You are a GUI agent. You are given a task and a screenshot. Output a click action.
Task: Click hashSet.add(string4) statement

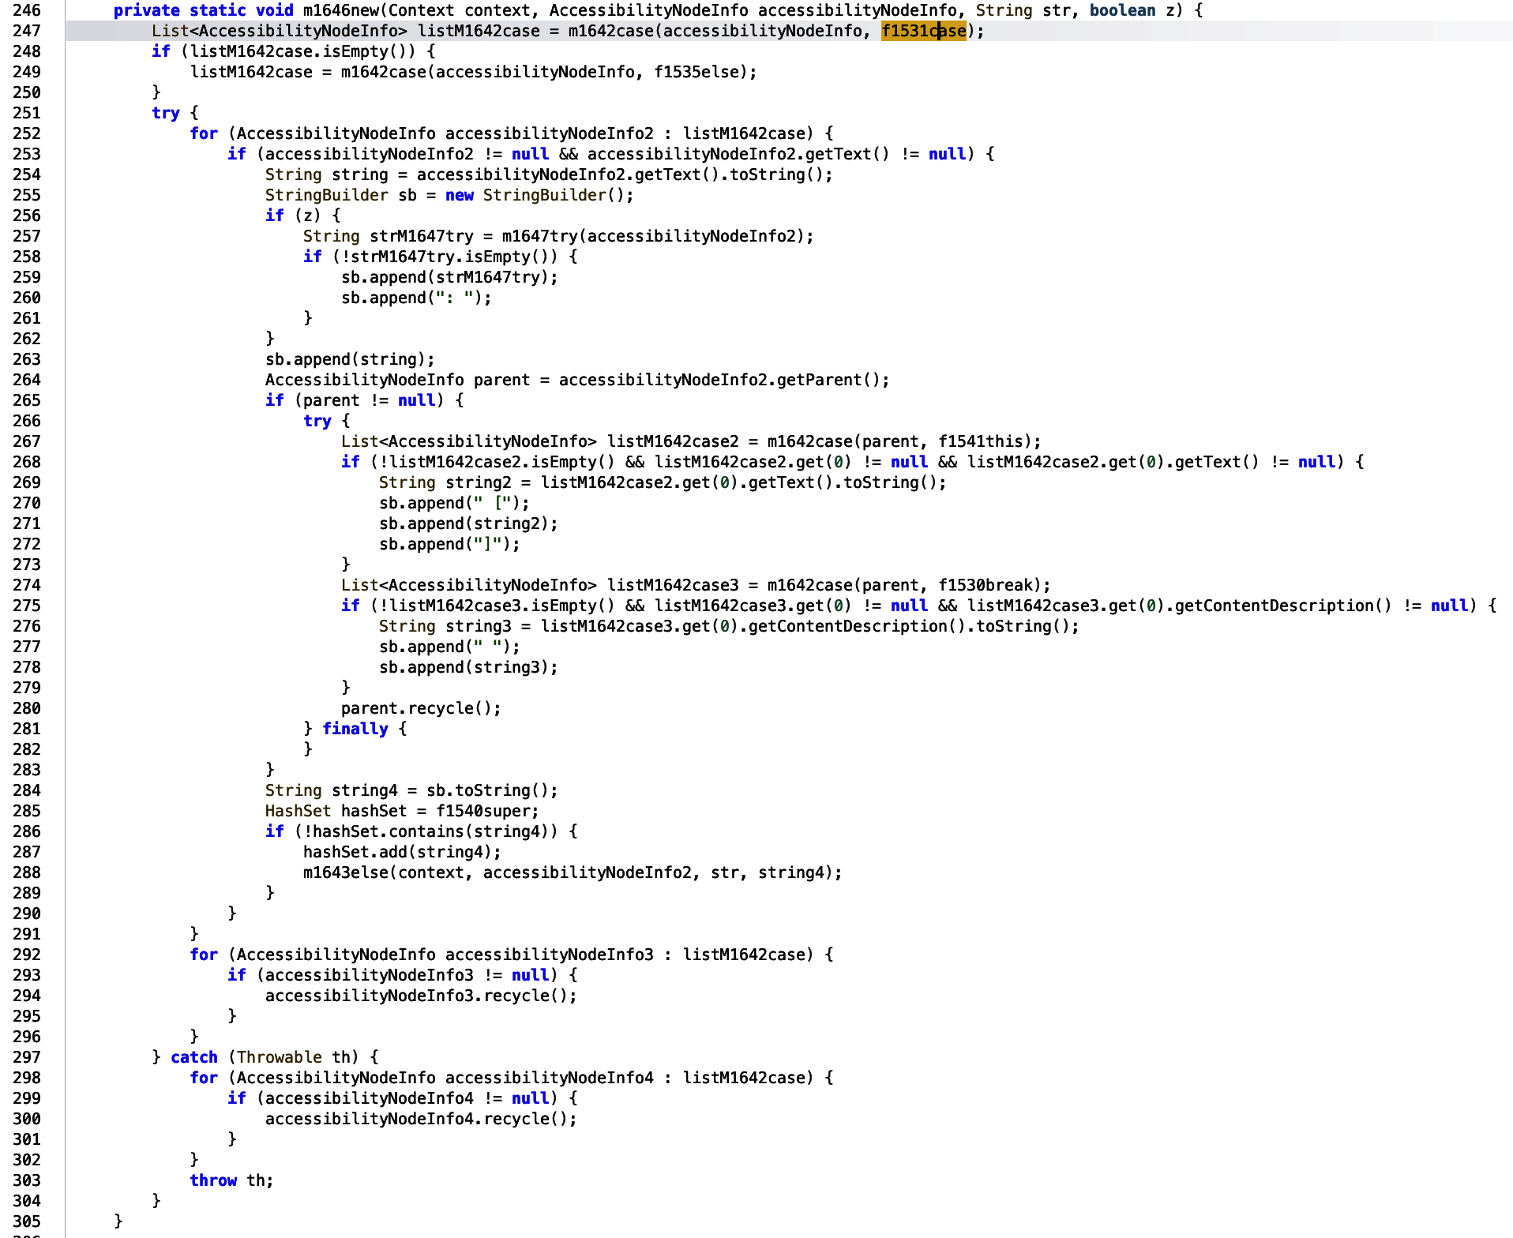(x=401, y=852)
